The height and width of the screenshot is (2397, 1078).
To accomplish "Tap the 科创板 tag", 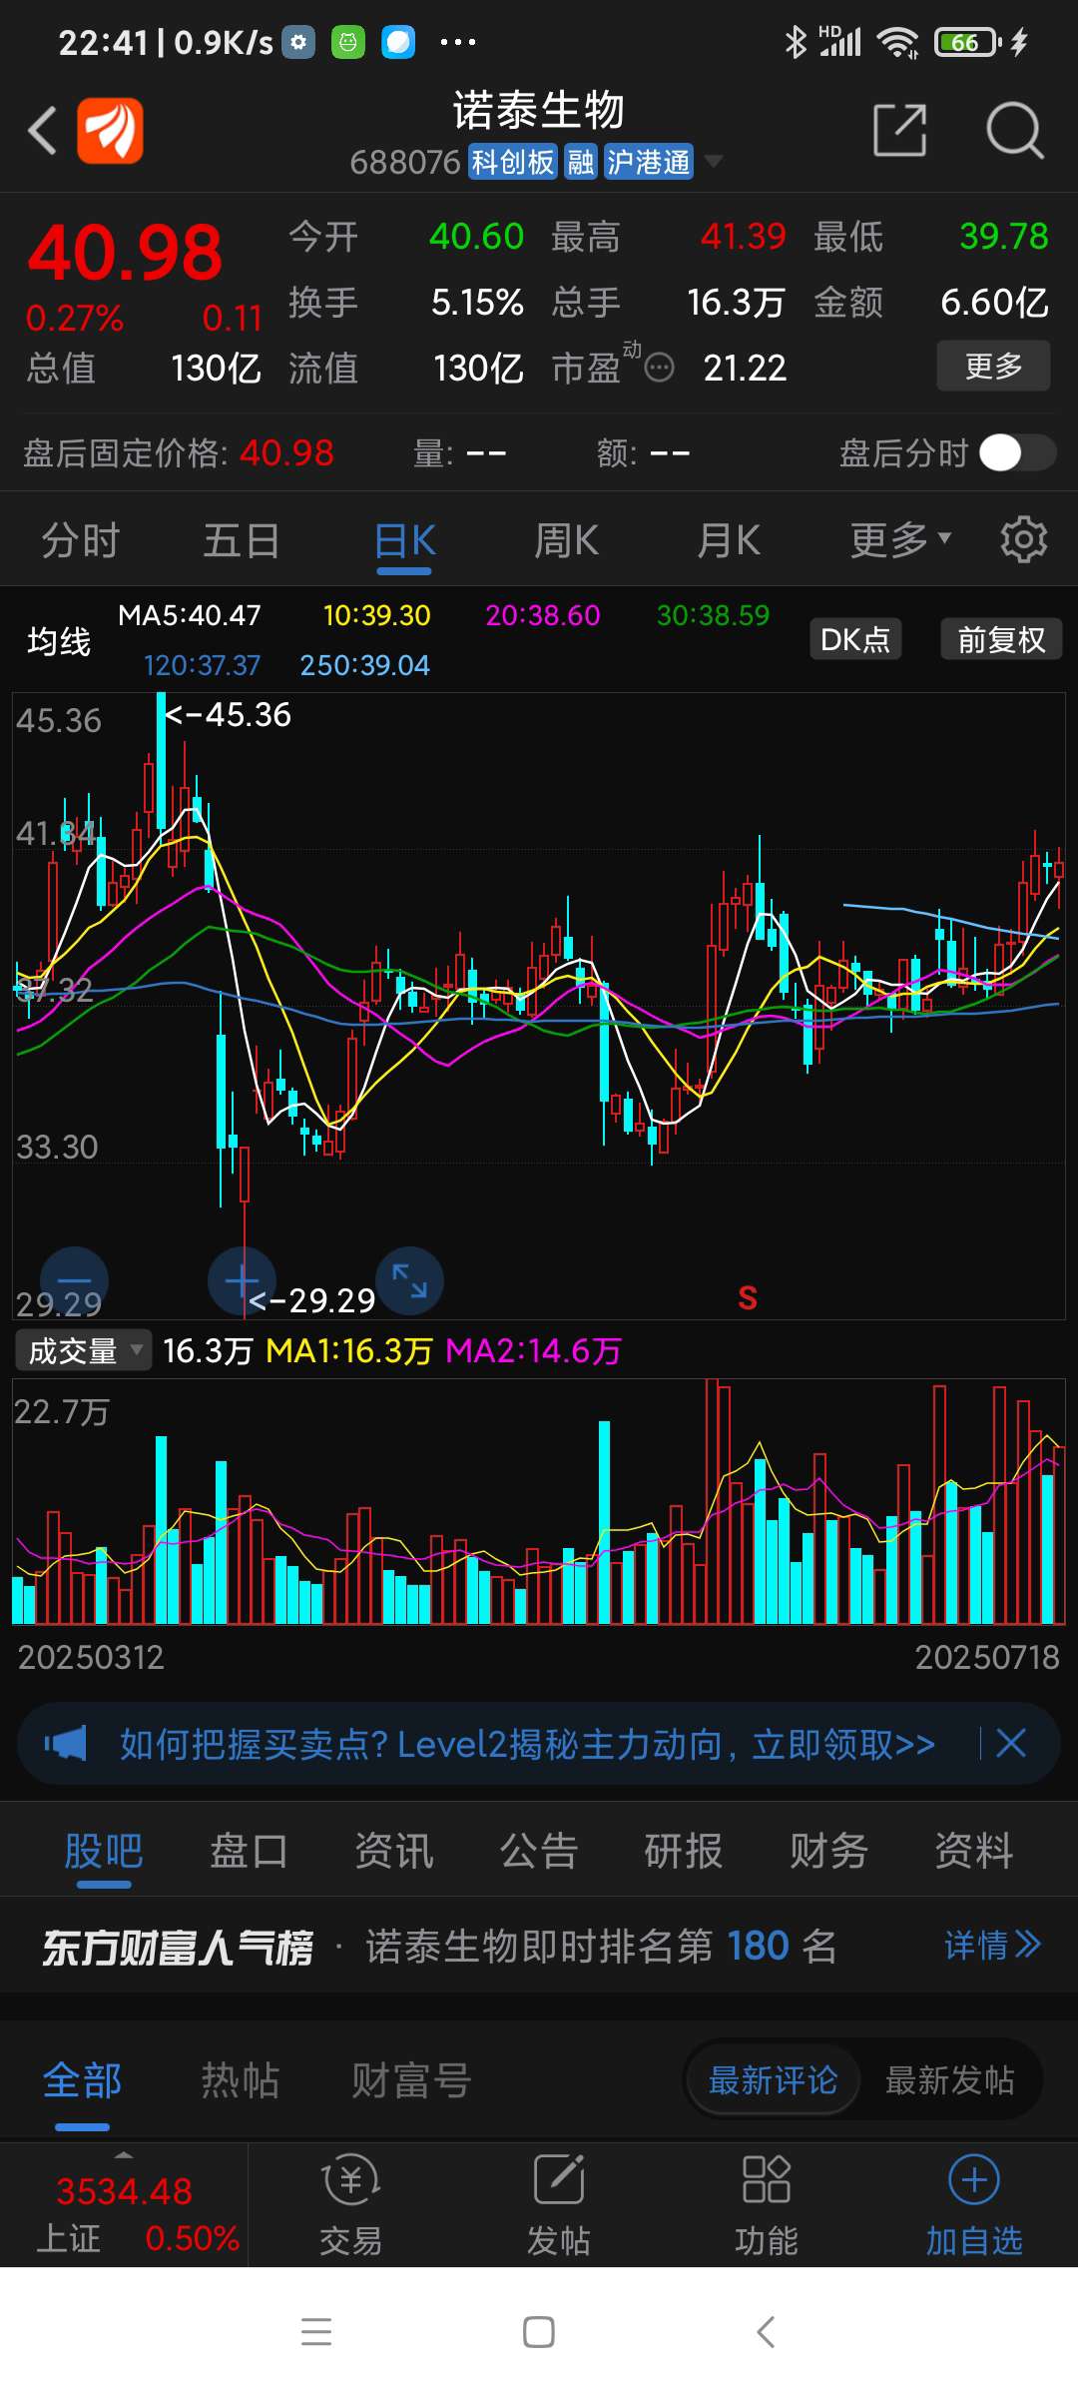I will (x=513, y=162).
